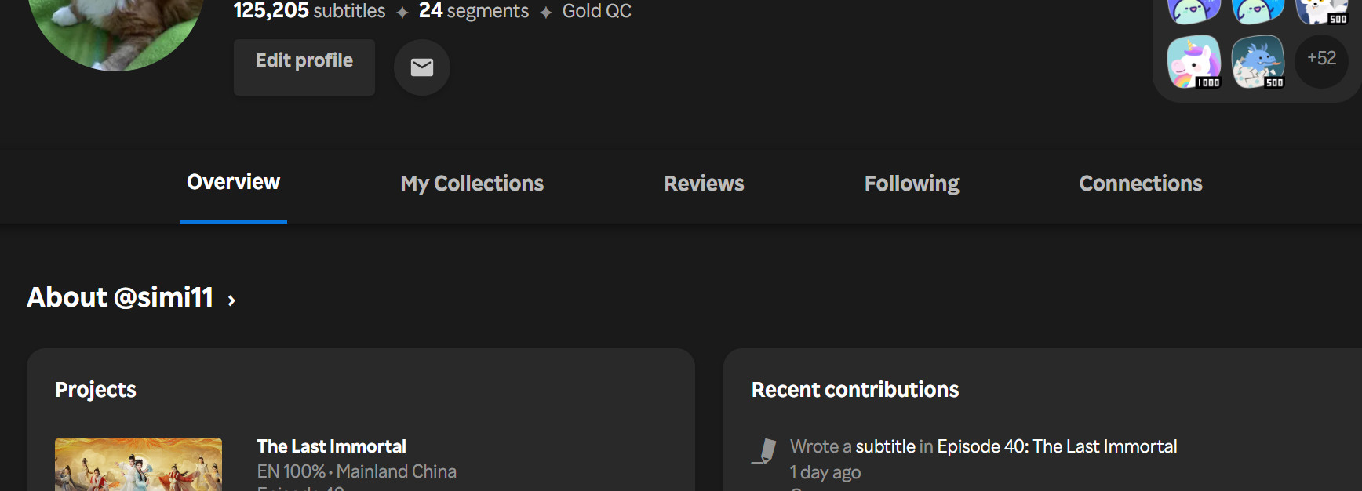The height and width of the screenshot is (491, 1362).
Task: Click the subtitle link in recent contributions
Action: [885, 446]
